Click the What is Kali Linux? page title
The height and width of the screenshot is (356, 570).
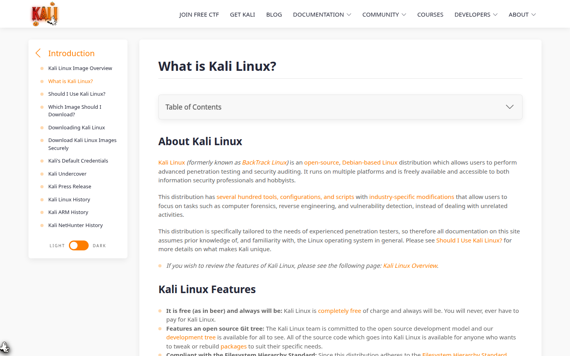[217, 66]
